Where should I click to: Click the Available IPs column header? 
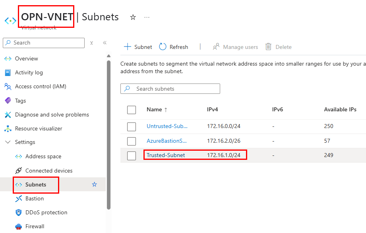pos(340,109)
